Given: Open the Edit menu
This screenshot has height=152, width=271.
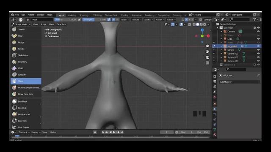Looking at the screenshot, I should [23, 15].
